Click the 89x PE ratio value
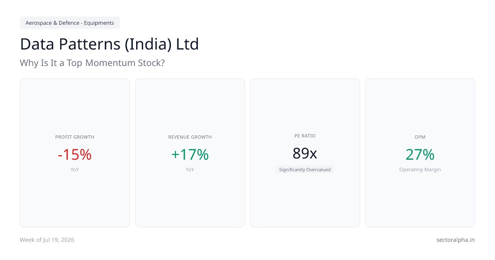The height and width of the screenshot is (260, 495). (x=305, y=153)
